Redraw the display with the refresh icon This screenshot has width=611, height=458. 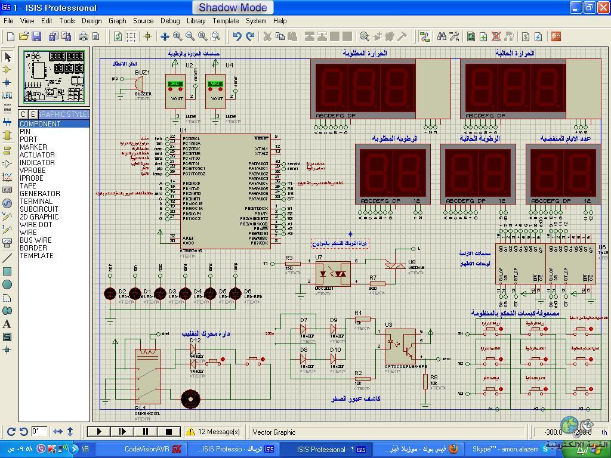point(118,36)
